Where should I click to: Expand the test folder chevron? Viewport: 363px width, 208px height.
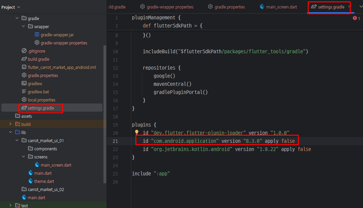pos(11,205)
